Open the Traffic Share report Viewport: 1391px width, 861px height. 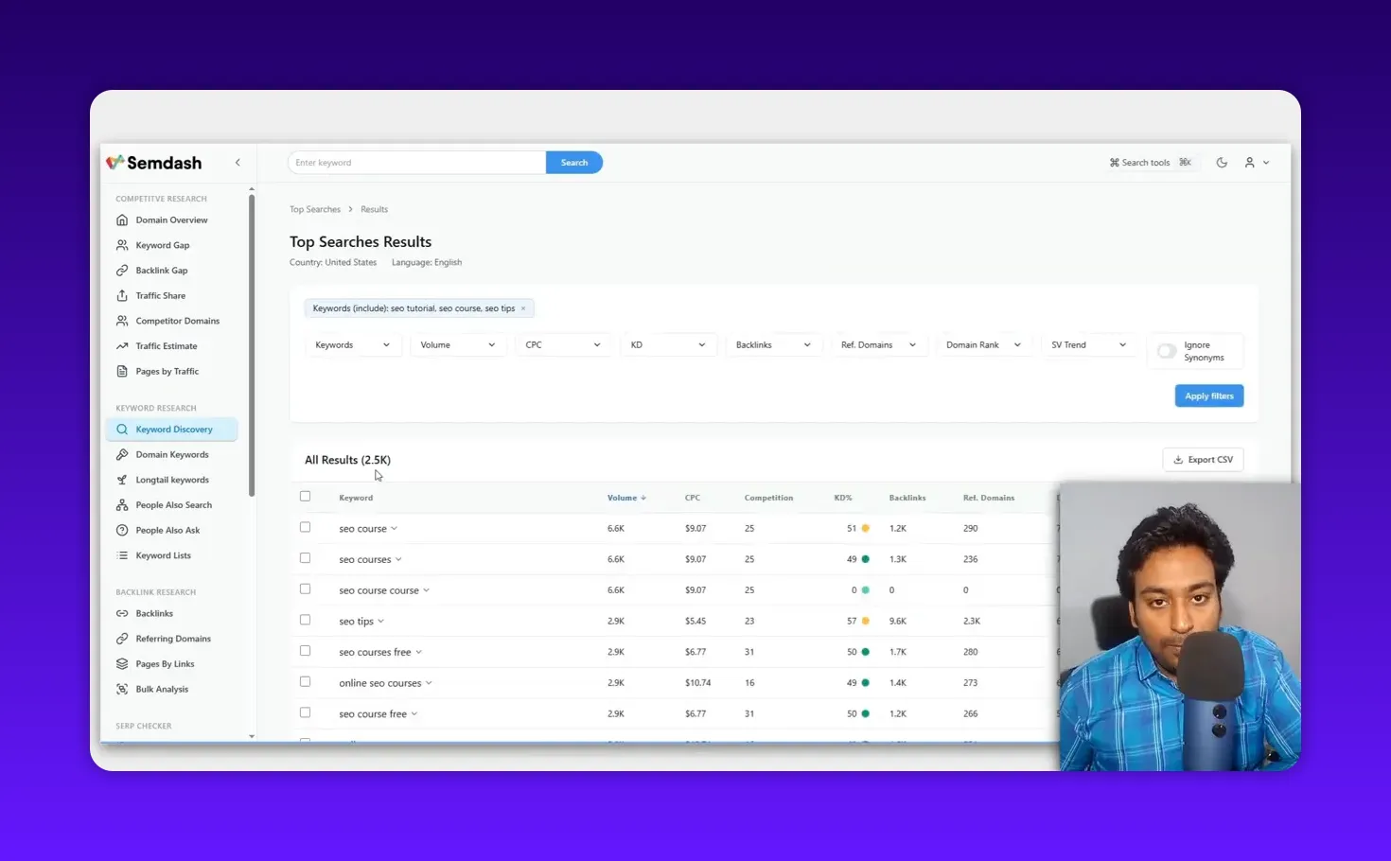pyautogui.click(x=159, y=295)
